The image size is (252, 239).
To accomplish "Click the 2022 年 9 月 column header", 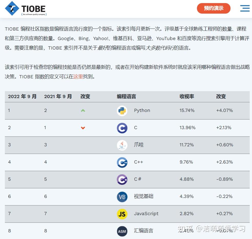I will coord(22,97).
